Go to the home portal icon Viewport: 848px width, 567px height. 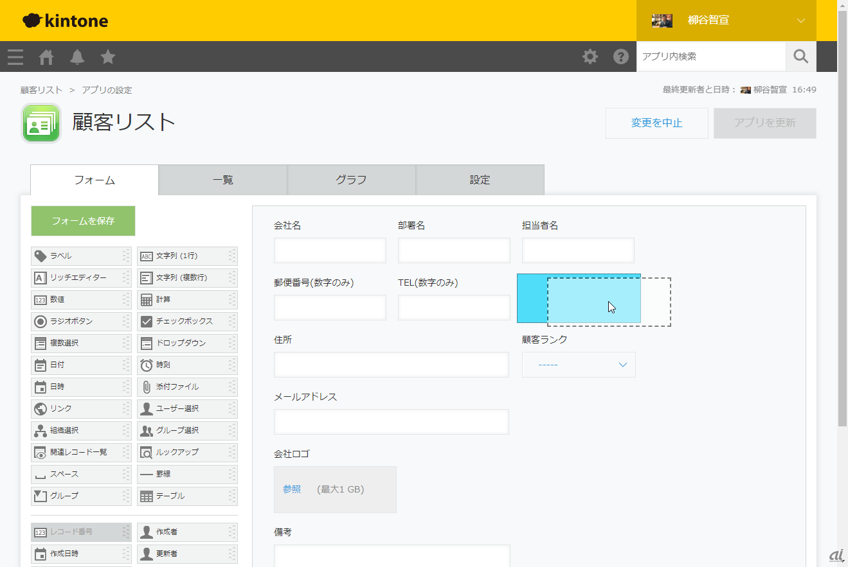(46, 57)
